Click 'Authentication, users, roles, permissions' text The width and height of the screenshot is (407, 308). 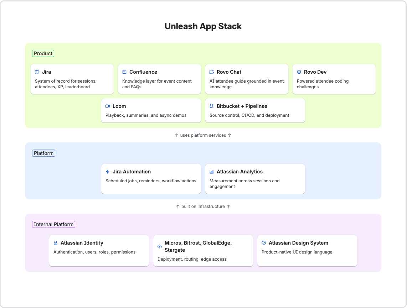[94, 252]
